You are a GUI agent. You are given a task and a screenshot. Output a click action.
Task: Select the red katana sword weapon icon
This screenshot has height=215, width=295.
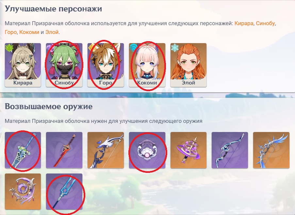(64, 150)
